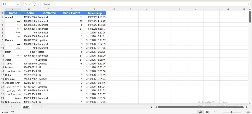Click next sheet navigation arrow

point(12,107)
